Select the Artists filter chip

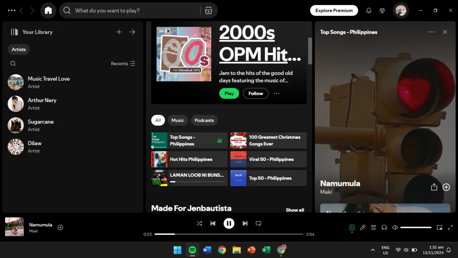pyautogui.click(x=19, y=49)
